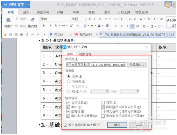Toggle 输出成功后自动关闭 checkbox
Viewport: 177px width, 135px height.
(x=65, y=125)
